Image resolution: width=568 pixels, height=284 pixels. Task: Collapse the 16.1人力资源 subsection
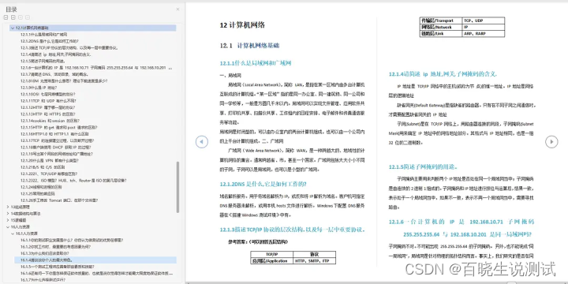(x=13, y=234)
